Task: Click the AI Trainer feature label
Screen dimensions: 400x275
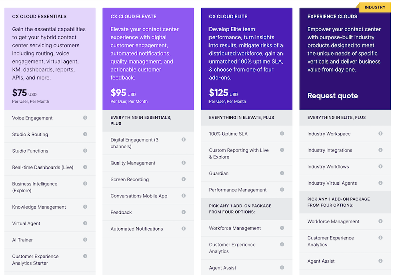Action: (x=22, y=240)
